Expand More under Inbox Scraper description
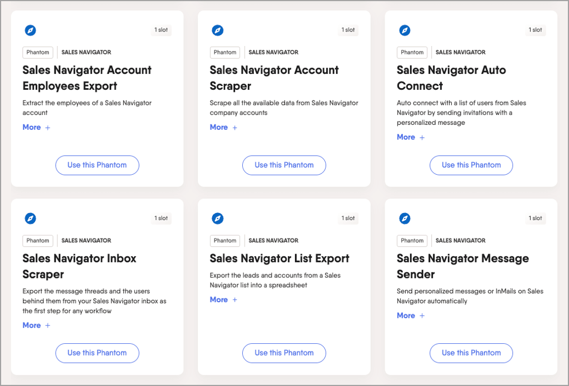This screenshot has height=386, width=569. (36, 326)
